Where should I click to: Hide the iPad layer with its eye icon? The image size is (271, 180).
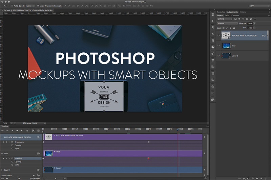click(x=218, y=46)
